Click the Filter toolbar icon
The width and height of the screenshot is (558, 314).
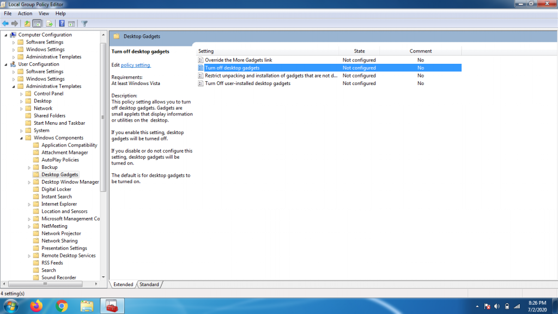(x=84, y=23)
